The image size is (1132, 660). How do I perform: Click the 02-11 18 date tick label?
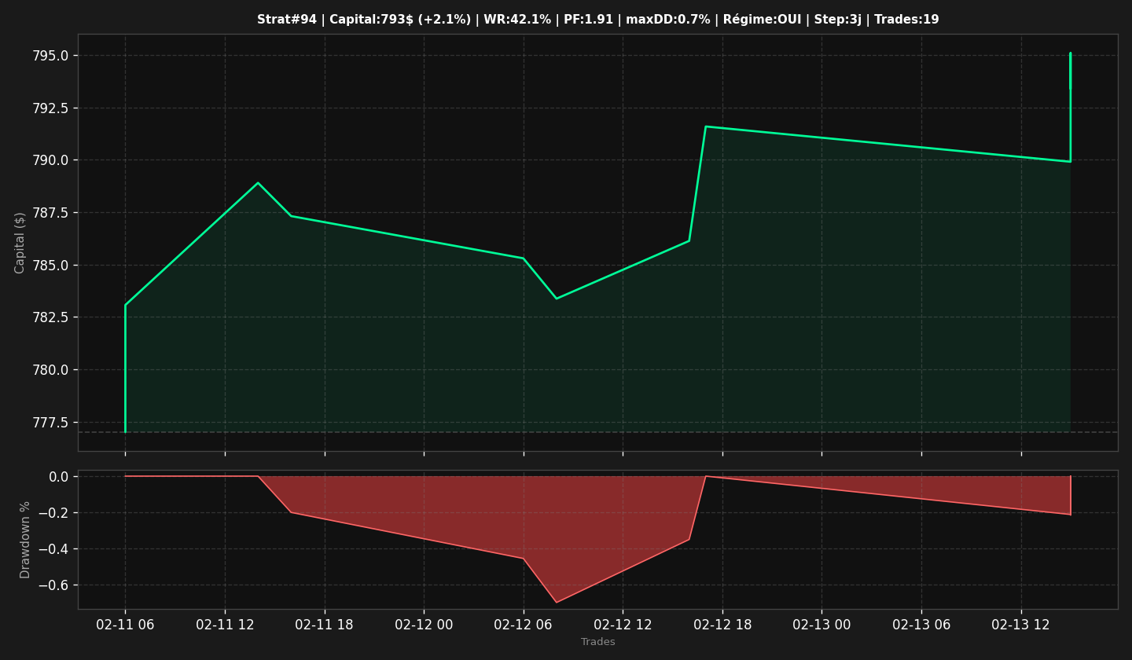pyautogui.click(x=325, y=625)
